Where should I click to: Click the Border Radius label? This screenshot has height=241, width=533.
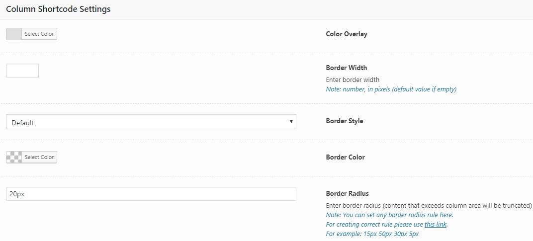coord(347,193)
